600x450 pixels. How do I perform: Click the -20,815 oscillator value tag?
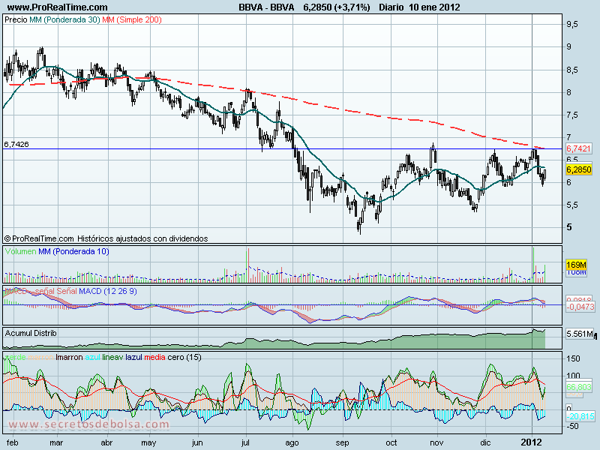pyautogui.click(x=580, y=416)
